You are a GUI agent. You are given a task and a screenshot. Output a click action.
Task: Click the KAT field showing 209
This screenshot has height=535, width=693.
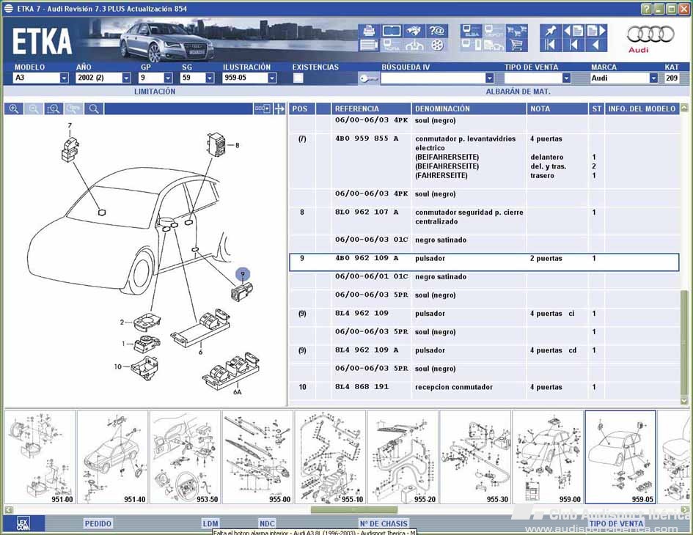672,78
